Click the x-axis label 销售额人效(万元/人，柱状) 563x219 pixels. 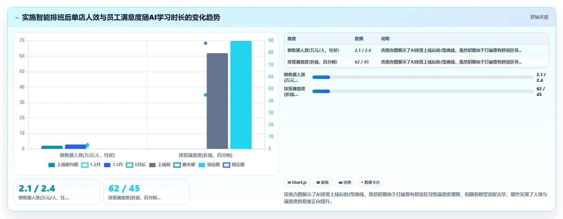87,155
